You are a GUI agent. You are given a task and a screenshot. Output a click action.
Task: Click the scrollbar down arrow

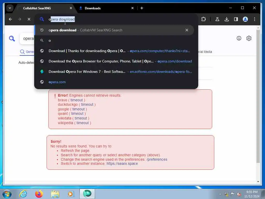(258, 182)
